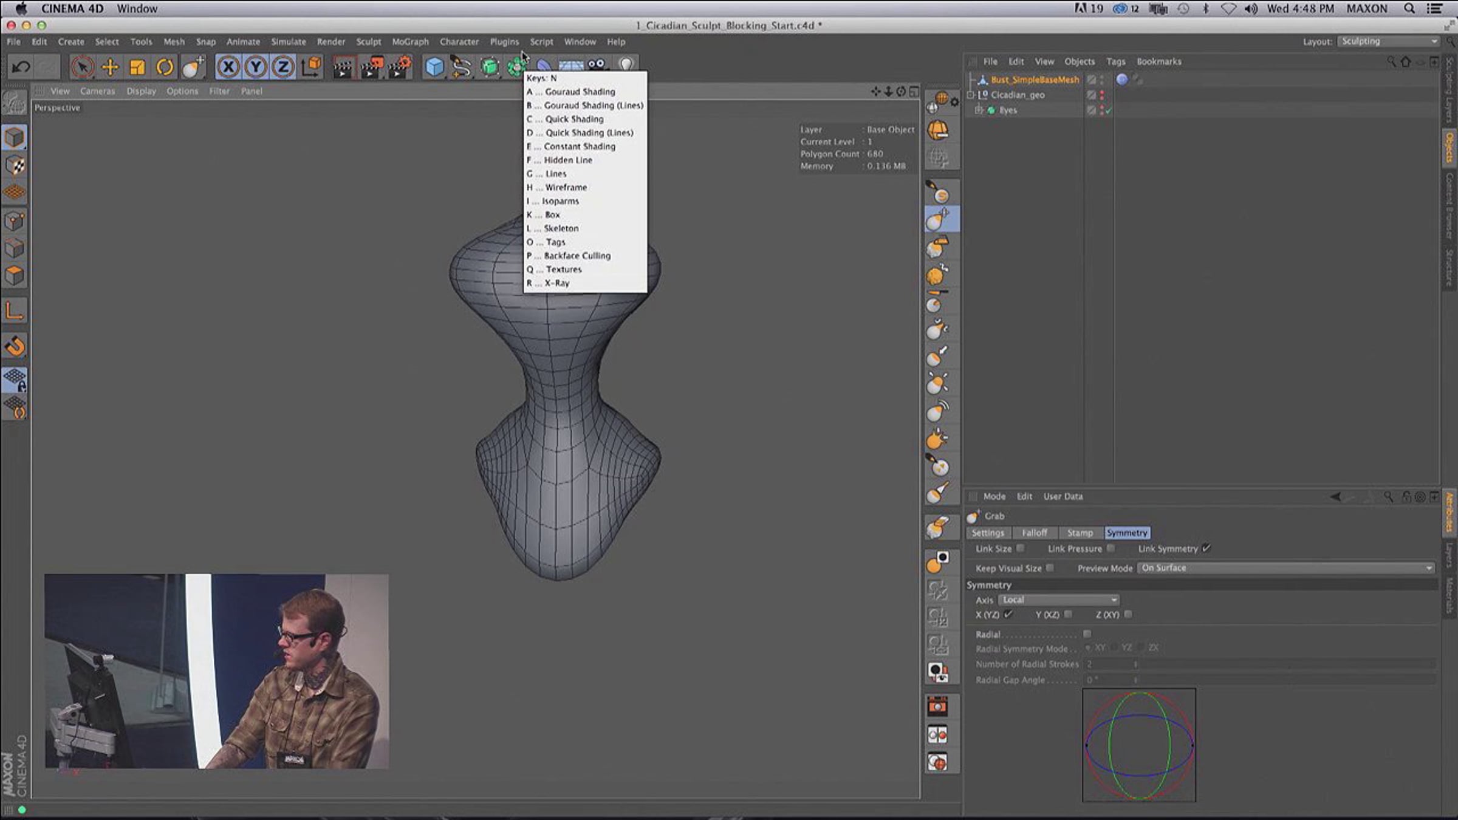Open Render Settings with the gear clapperboard

point(399,67)
